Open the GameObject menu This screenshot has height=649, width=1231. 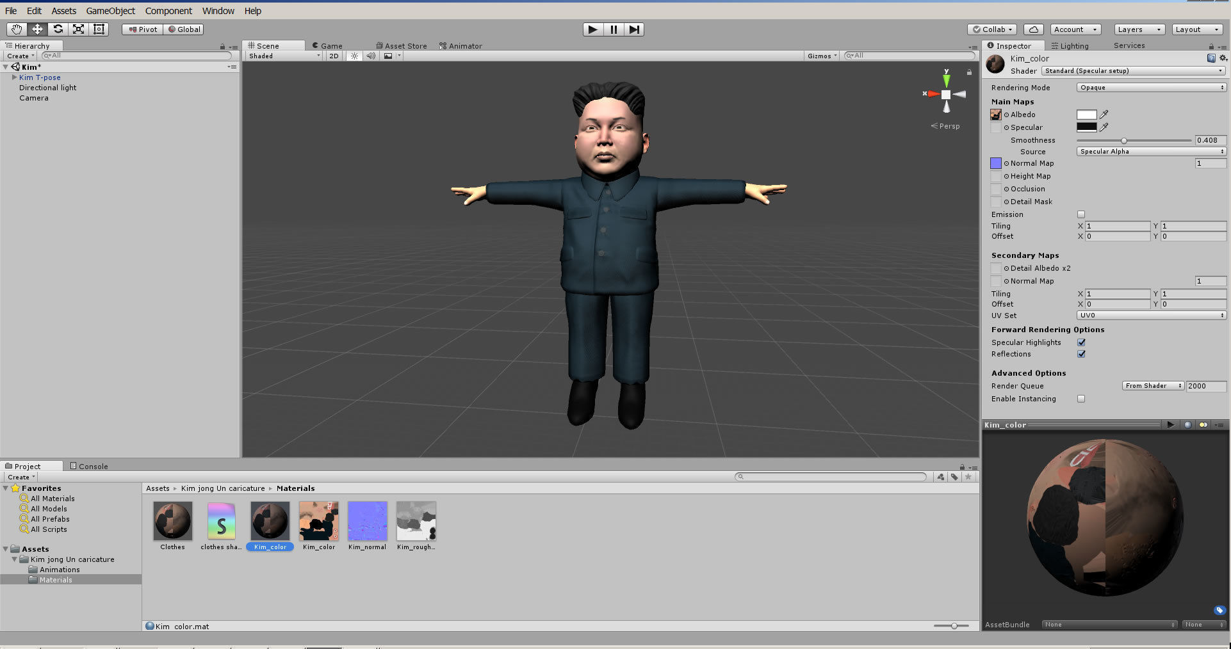111,11
